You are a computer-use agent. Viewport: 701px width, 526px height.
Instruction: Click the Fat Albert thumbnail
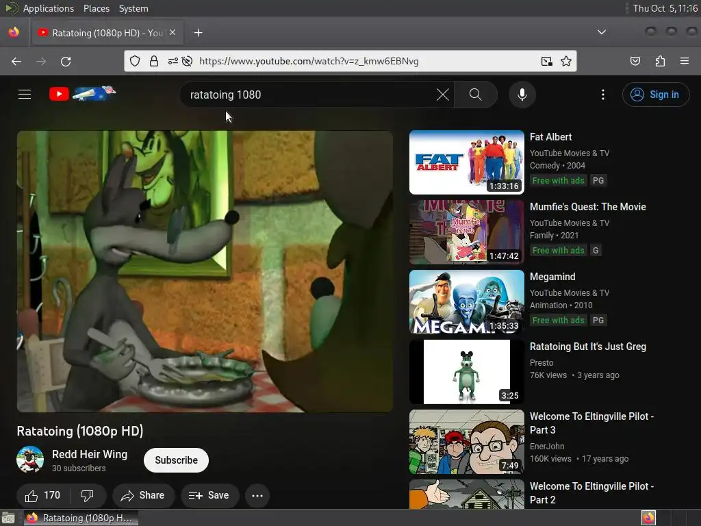[x=466, y=162]
